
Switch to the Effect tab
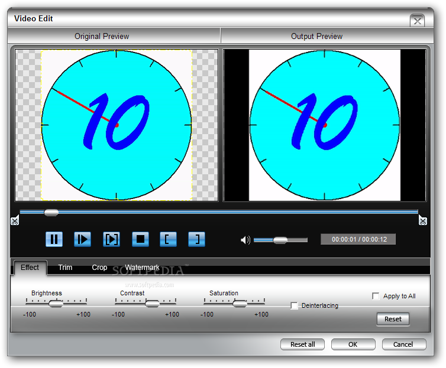(30, 268)
